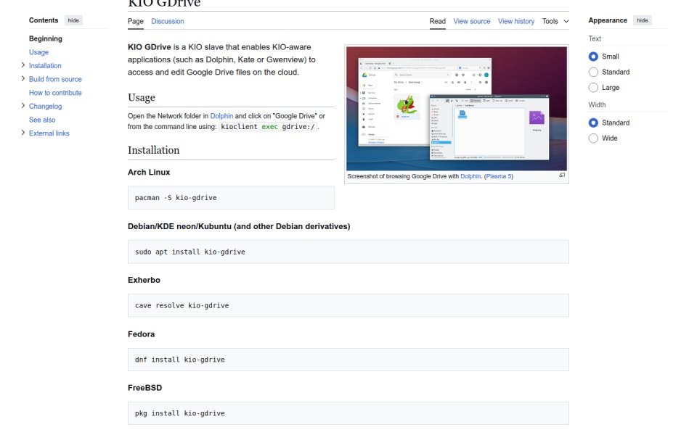Go to External links in Contents
Viewport: 697px width, 435px height.
pos(49,133)
